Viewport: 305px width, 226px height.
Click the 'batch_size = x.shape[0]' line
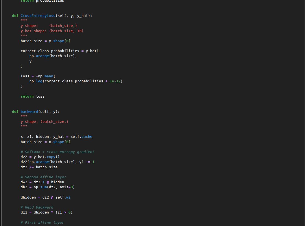[45, 142]
